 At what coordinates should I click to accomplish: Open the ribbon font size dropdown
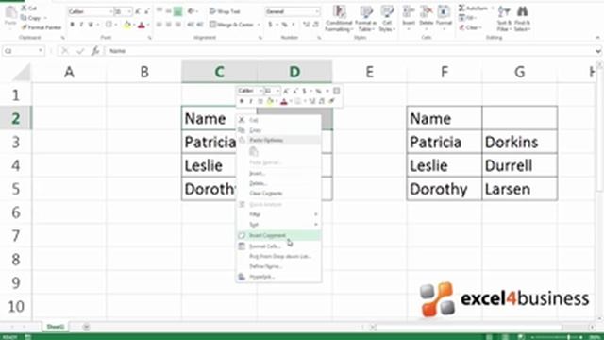pos(129,11)
